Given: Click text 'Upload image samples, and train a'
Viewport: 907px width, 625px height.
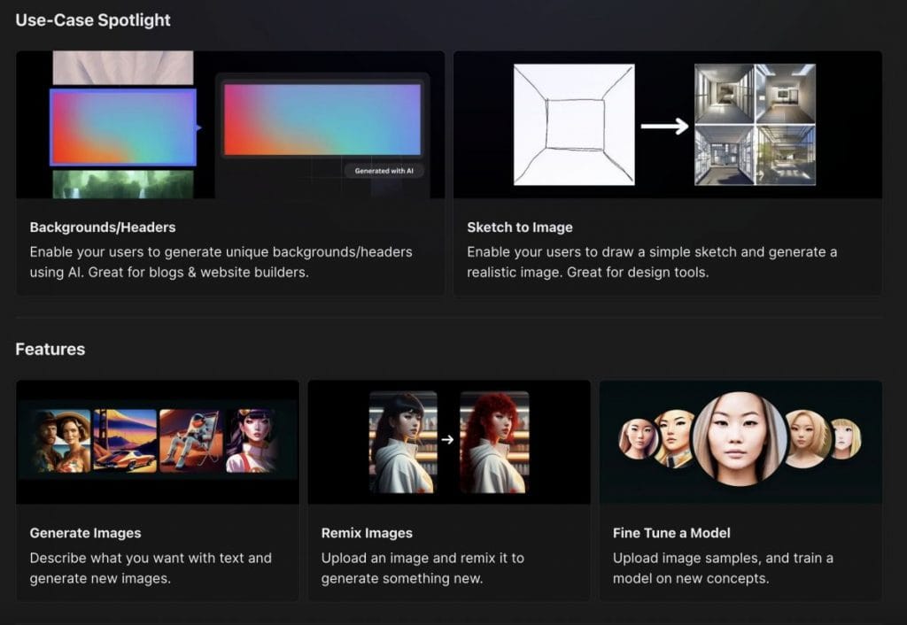Looking at the screenshot, I should pyautogui.click(x=723, y=558).
